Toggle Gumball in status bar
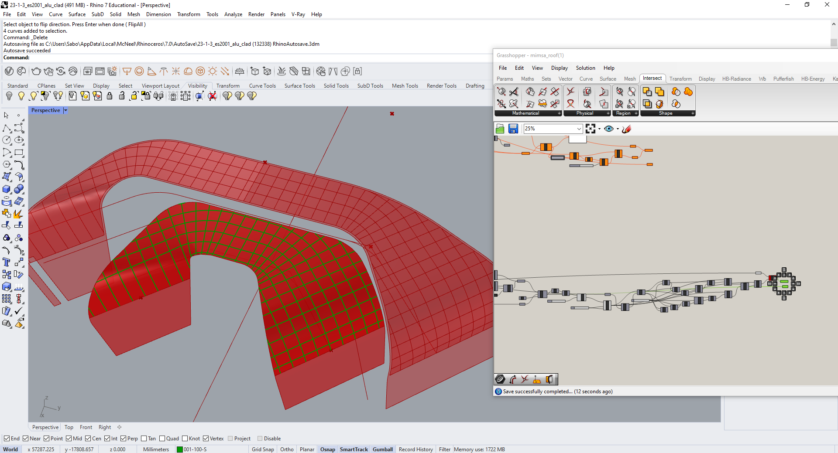Viewport: 838px width, 453px height. click(x=383, y=450)
